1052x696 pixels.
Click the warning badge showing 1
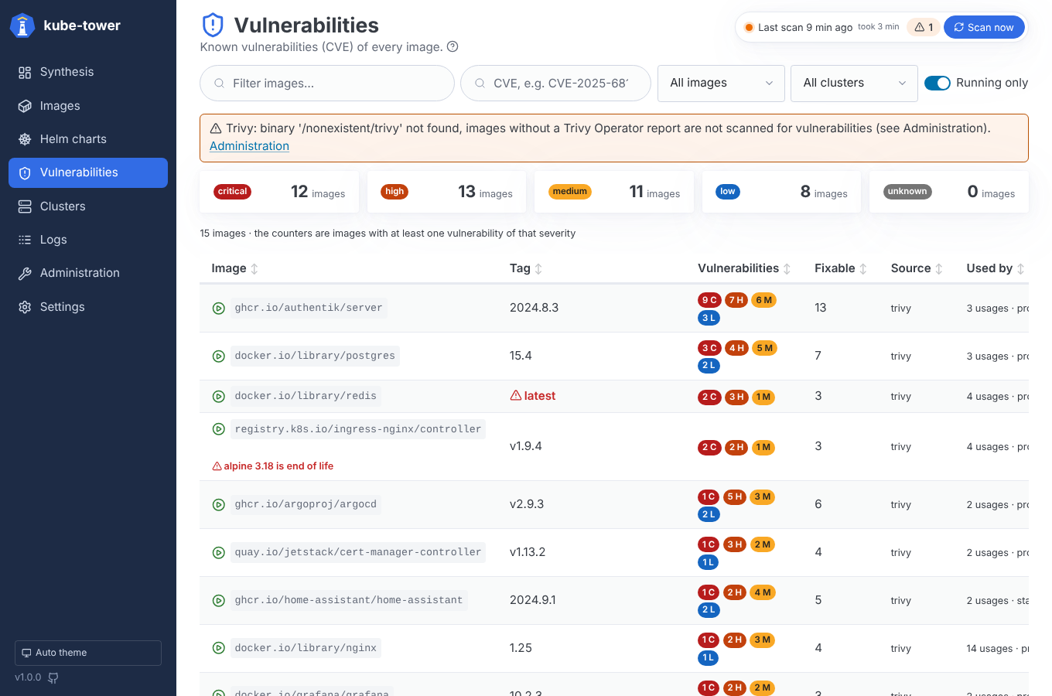pos(924,27)
